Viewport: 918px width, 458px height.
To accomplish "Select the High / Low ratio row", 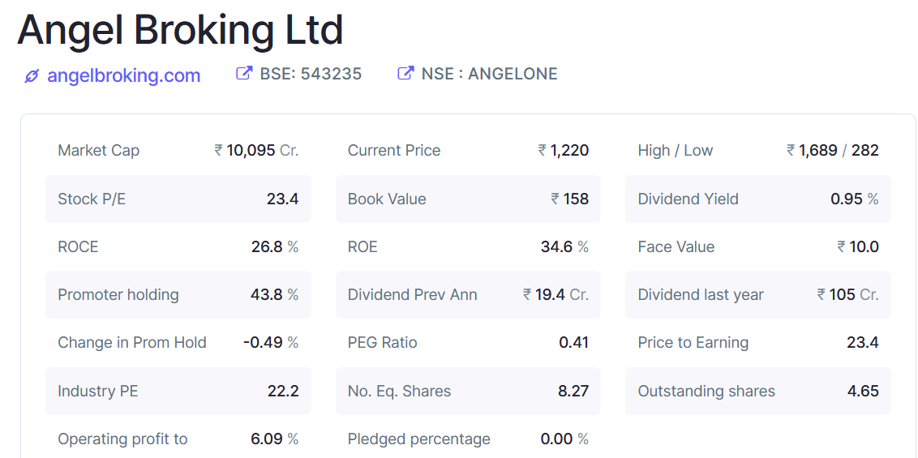I will coord(757,151).
